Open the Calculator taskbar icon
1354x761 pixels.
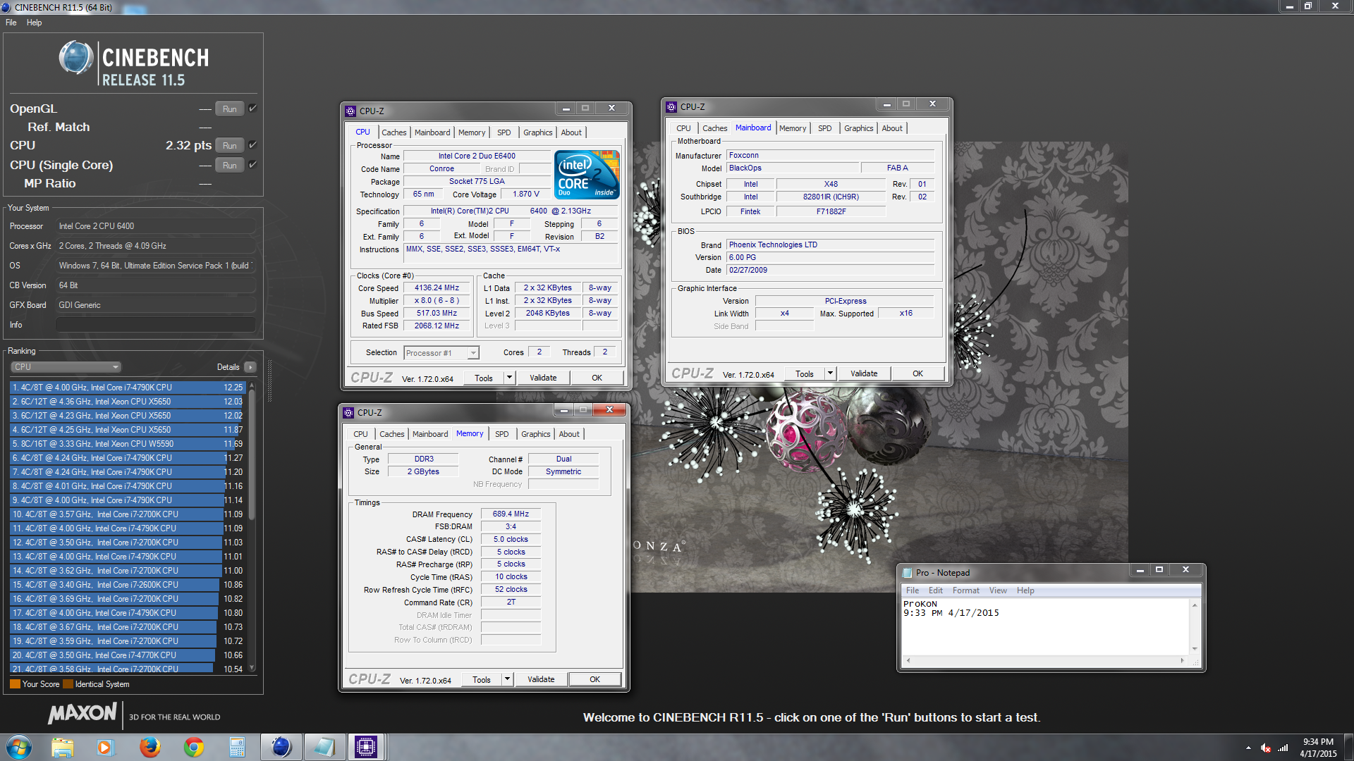(237, 747)
